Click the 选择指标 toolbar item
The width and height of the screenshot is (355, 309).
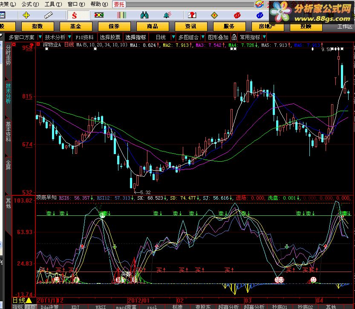point(136,37)
